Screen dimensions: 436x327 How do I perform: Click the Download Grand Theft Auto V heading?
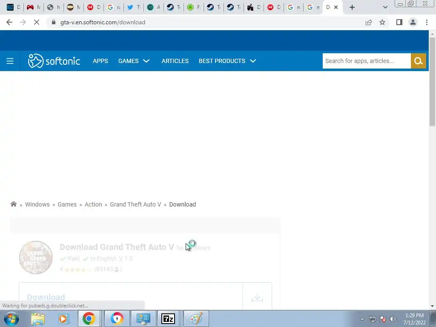tap(117, 247)
